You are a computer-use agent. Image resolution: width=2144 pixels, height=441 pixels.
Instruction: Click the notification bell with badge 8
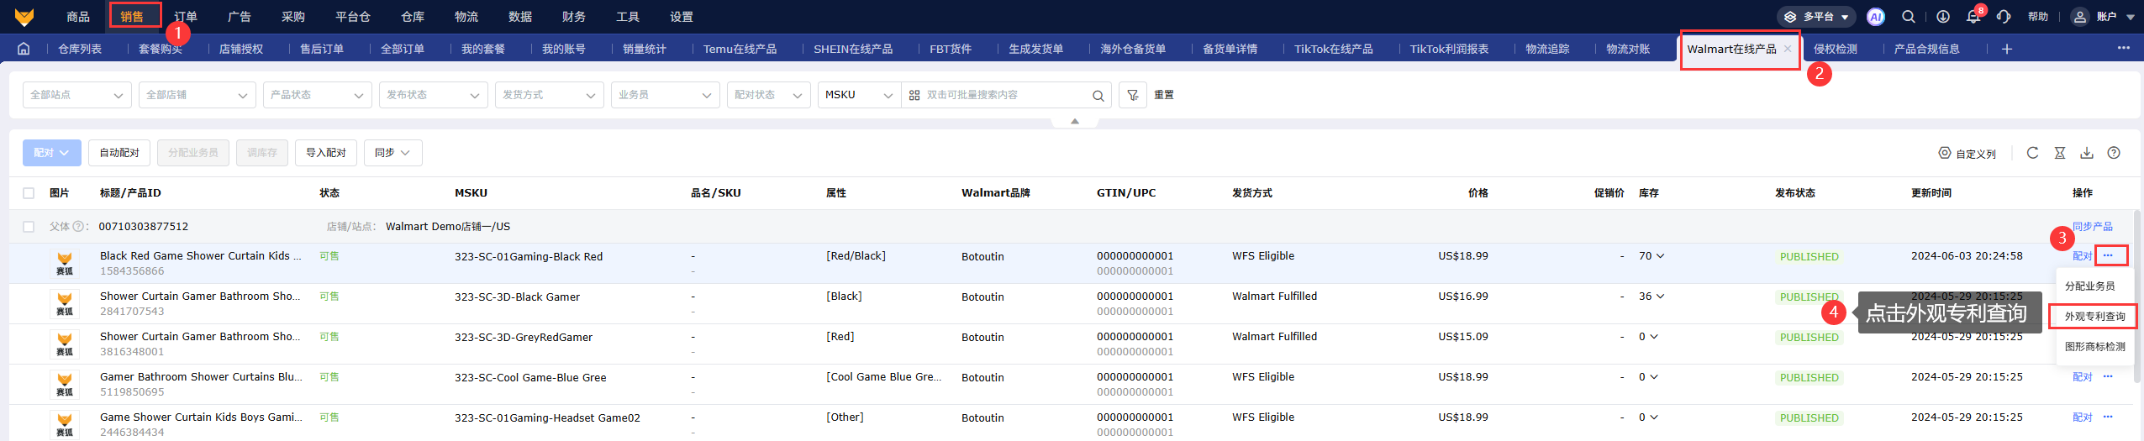(x=1973, y=17)
